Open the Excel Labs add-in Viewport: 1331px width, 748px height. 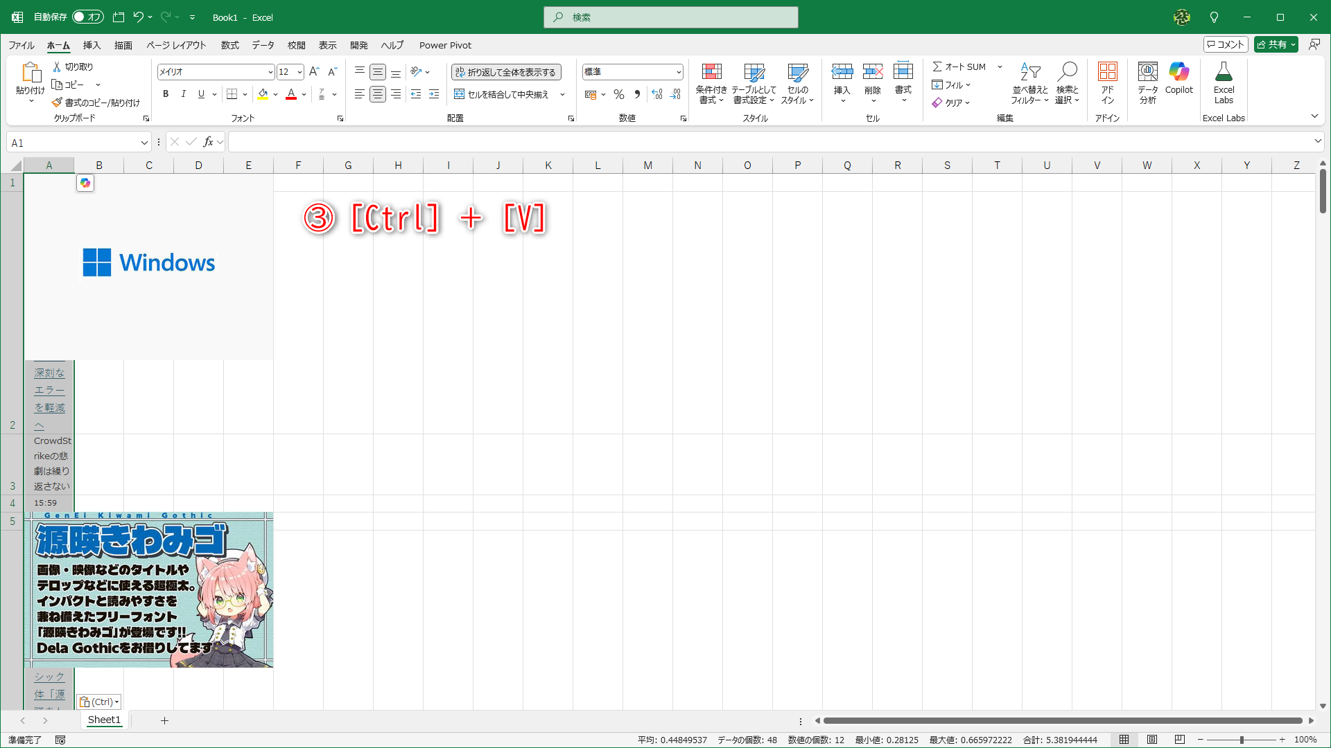[x=1224, y=72]
